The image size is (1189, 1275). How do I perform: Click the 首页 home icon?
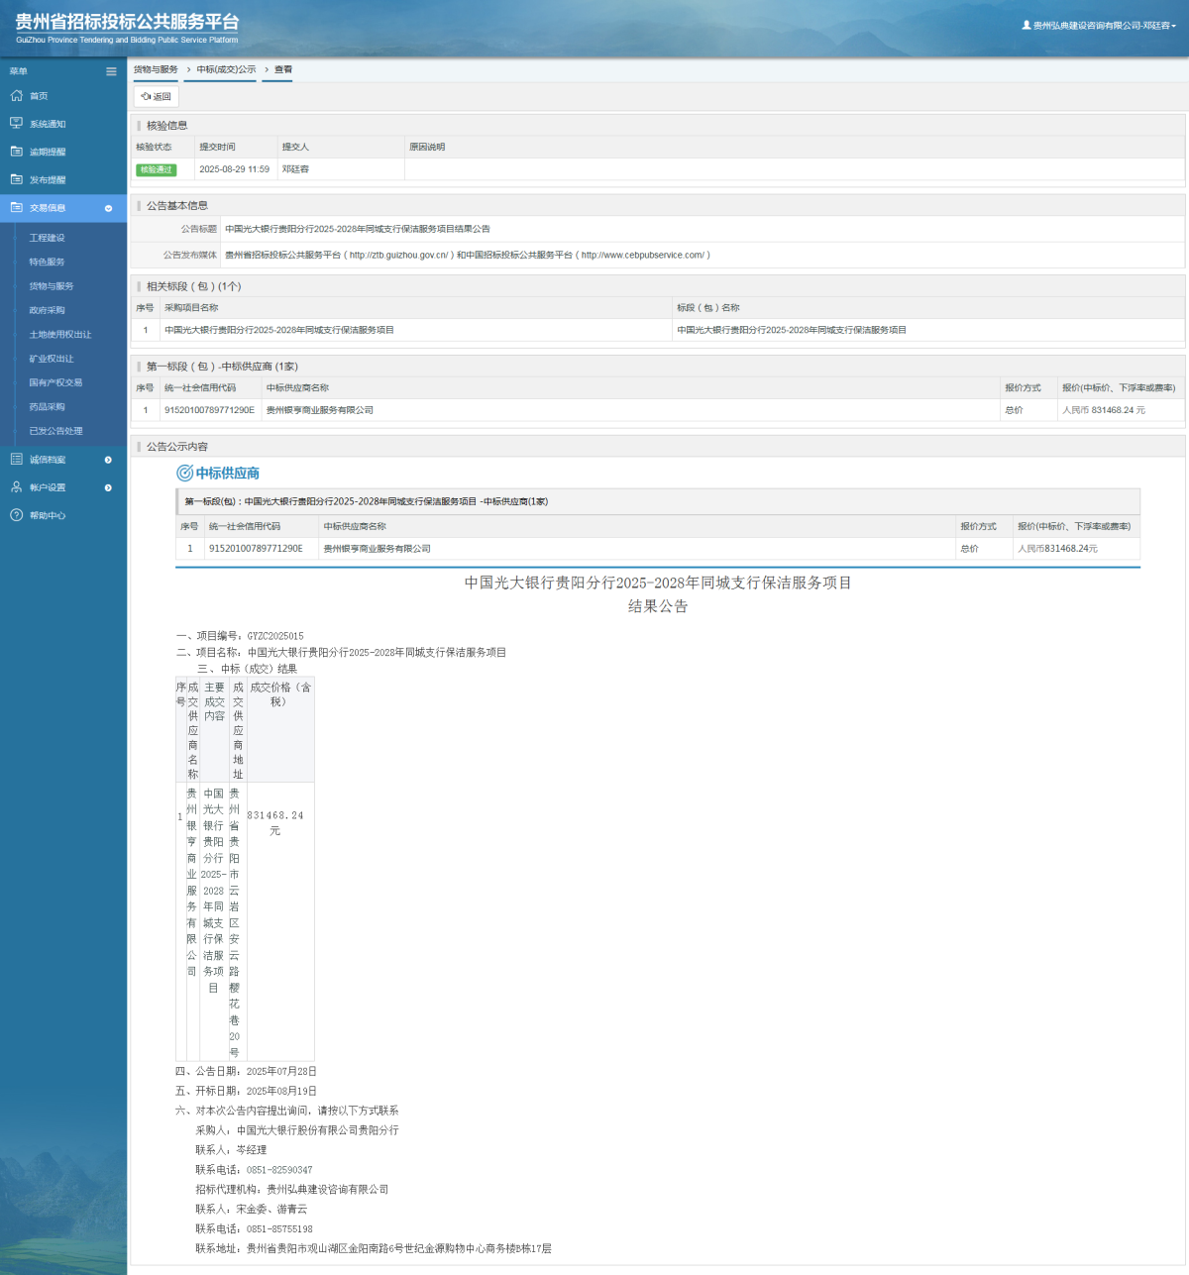[16, 96]
